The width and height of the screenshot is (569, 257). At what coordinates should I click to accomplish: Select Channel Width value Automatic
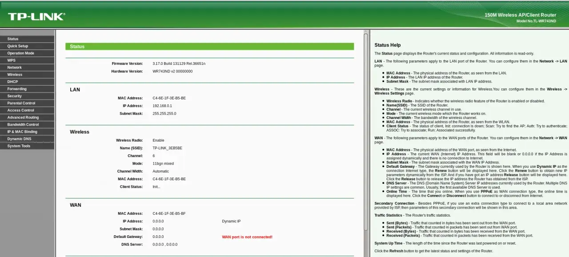click(x=160, y=171)
